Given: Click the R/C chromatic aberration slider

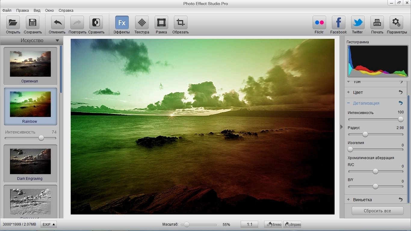Looking at the screenshot, I should (376, 171).
